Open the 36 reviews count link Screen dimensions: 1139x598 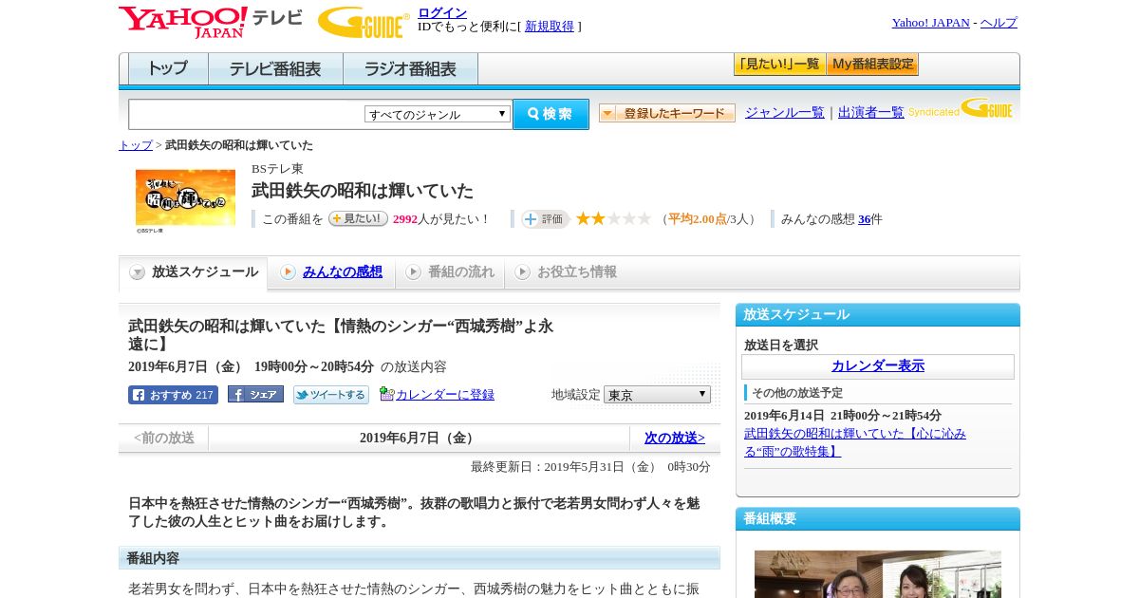point(864,219)
